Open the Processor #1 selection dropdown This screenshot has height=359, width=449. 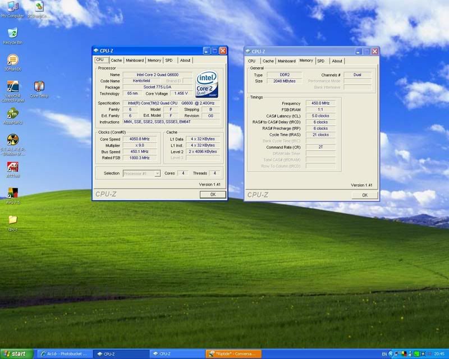tap(141, 173)
